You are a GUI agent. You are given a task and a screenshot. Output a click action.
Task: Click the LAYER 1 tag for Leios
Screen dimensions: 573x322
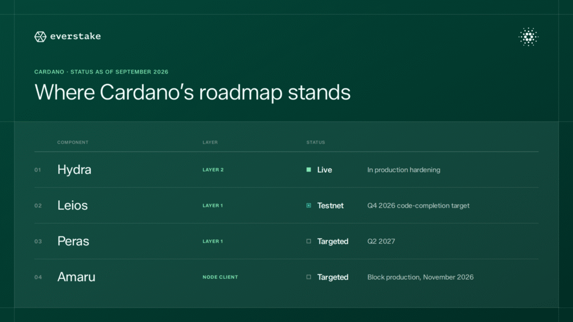pos(213,206)
